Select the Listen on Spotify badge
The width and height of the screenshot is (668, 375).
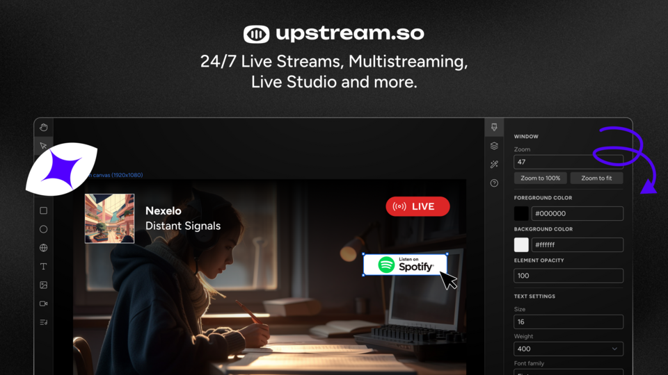405,265
